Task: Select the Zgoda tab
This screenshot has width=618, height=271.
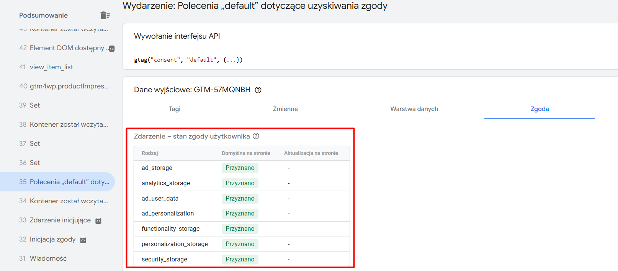Action: point(540,109)
